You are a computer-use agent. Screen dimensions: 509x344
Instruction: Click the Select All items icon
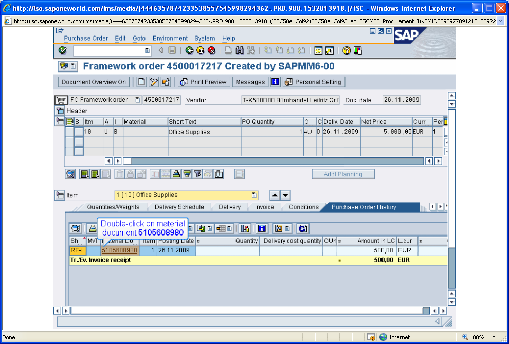click(85, 174)
